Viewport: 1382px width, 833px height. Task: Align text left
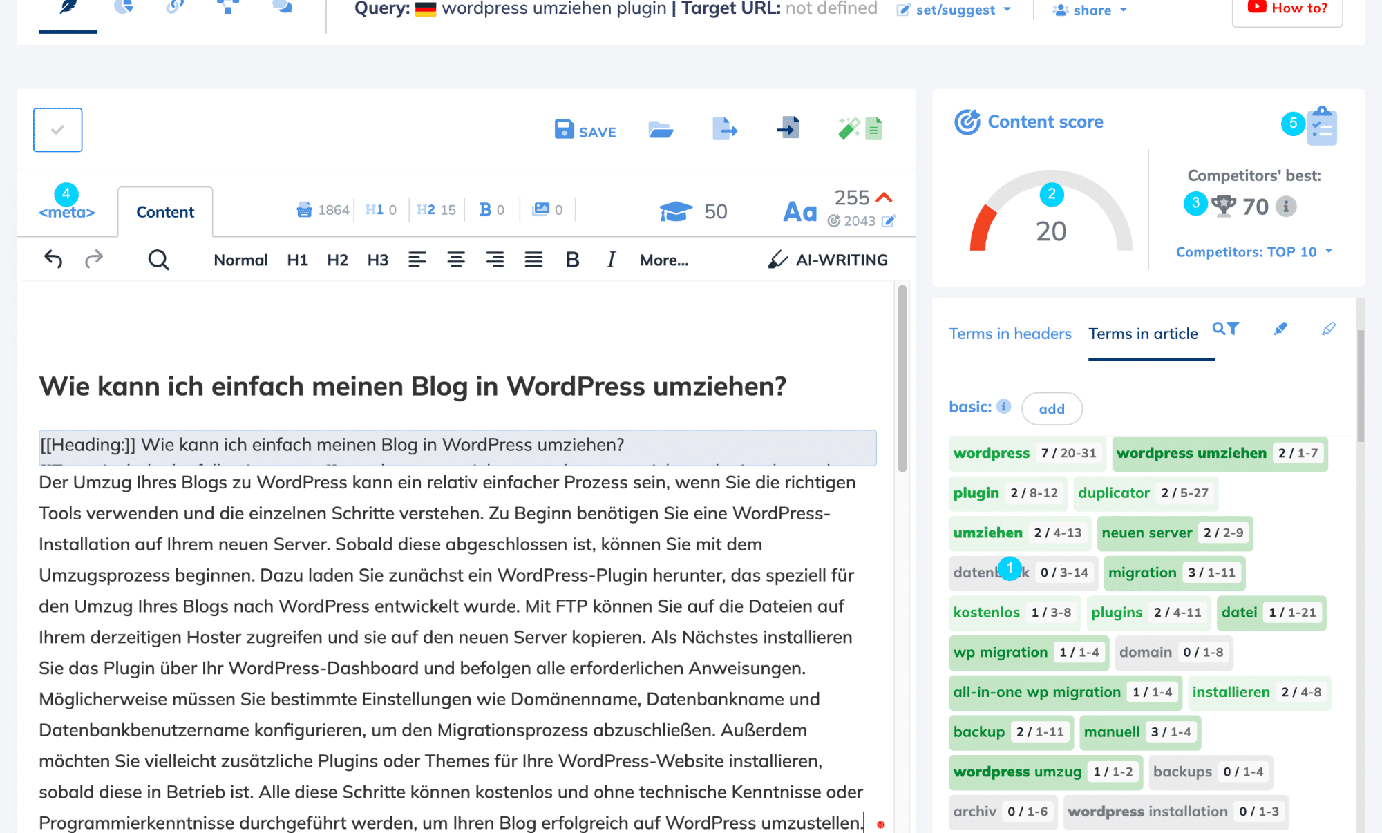(x=417, y=260)
